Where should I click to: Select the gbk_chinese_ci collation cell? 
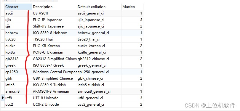[x=99, y=78]
